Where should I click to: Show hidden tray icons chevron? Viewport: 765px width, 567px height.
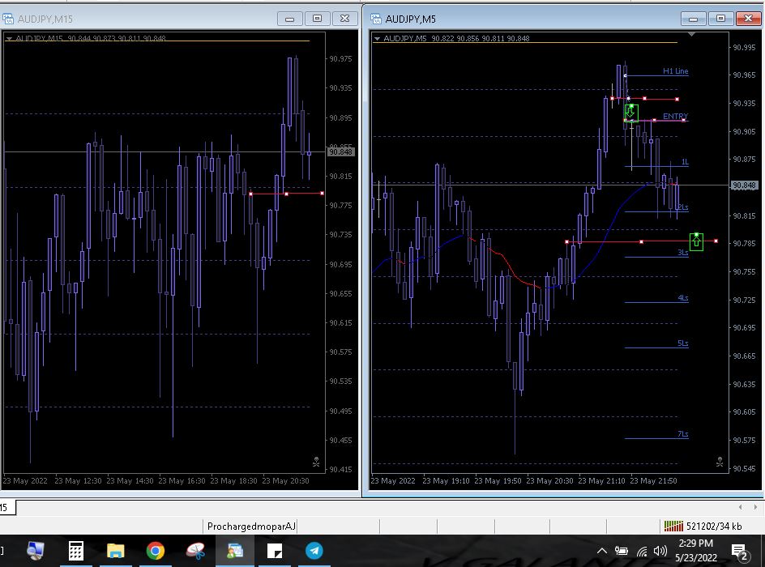[602, 551]
